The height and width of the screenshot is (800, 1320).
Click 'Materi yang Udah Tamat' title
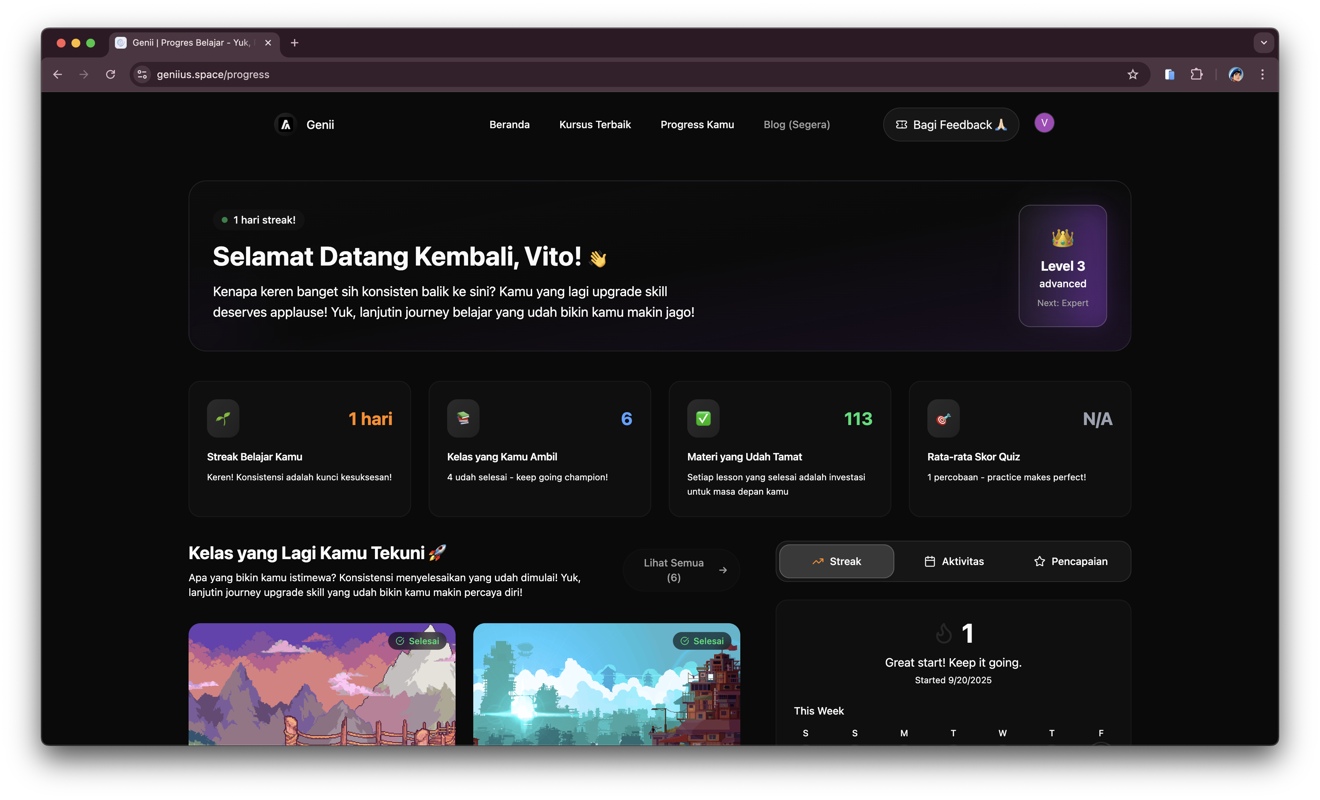[744, 456]
